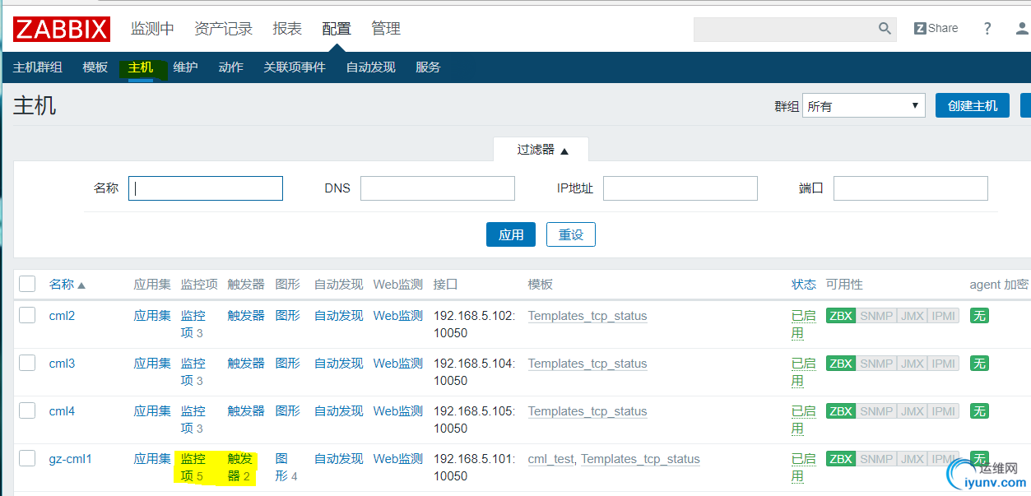Screen dimensions: 1031x496
Task: Click the ZBX availability badge for cml3
Action: 841,364
